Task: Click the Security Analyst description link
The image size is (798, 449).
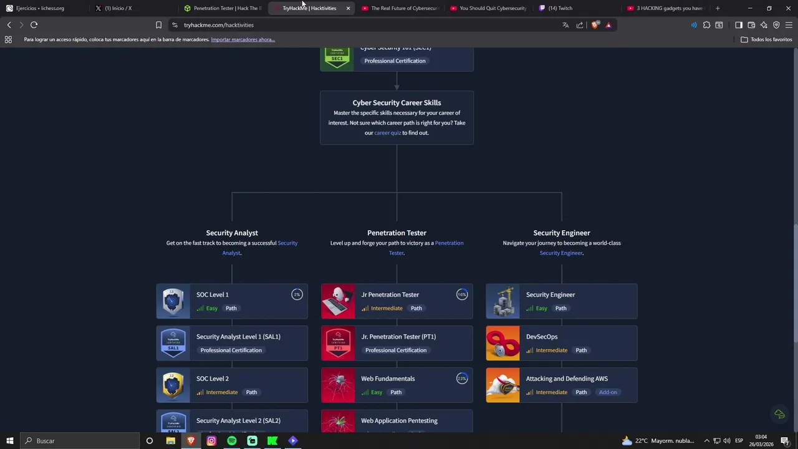Action: [260, 248]
